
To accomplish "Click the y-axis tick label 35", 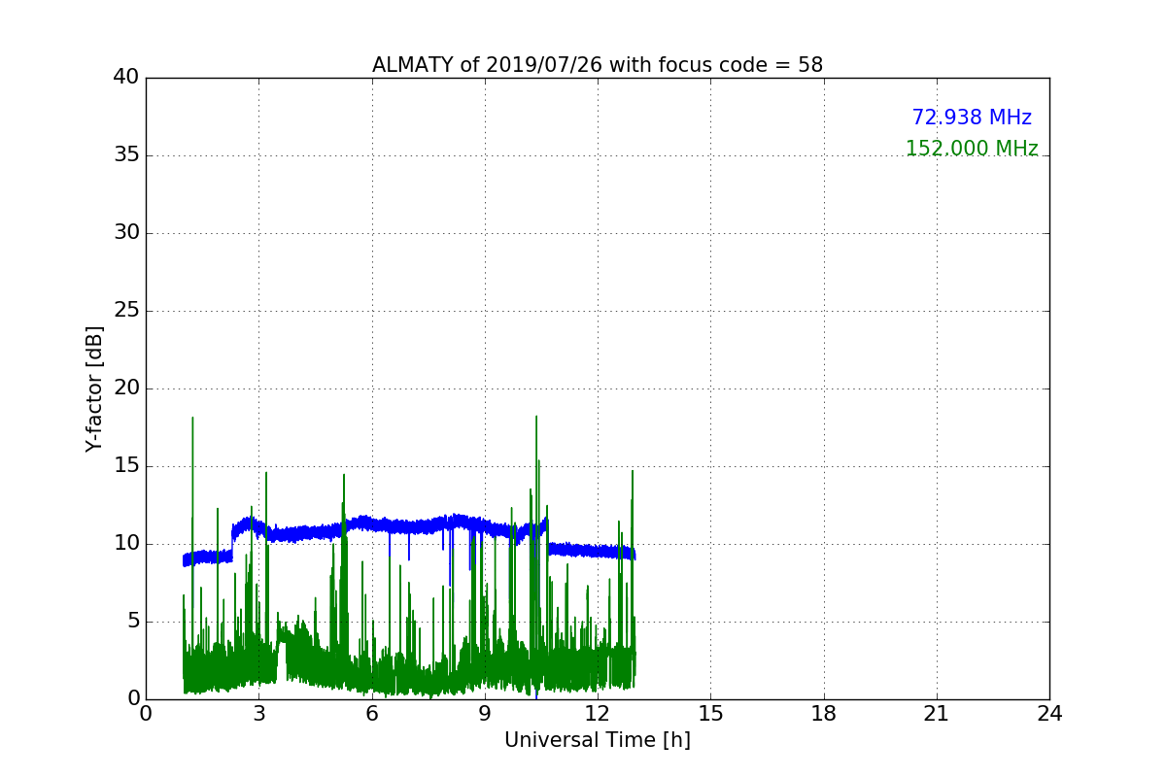I will tap(126, 155).
